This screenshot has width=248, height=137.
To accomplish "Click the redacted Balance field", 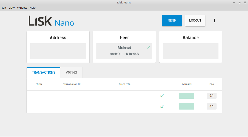I will click(191, 51).
